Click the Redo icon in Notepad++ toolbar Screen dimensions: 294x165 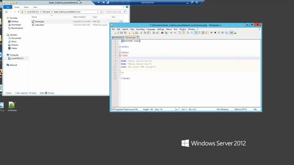pos(157,33)
